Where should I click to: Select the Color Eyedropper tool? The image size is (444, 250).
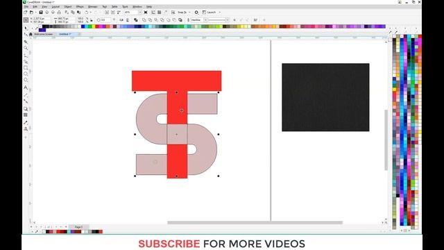[x=26, y=122]
